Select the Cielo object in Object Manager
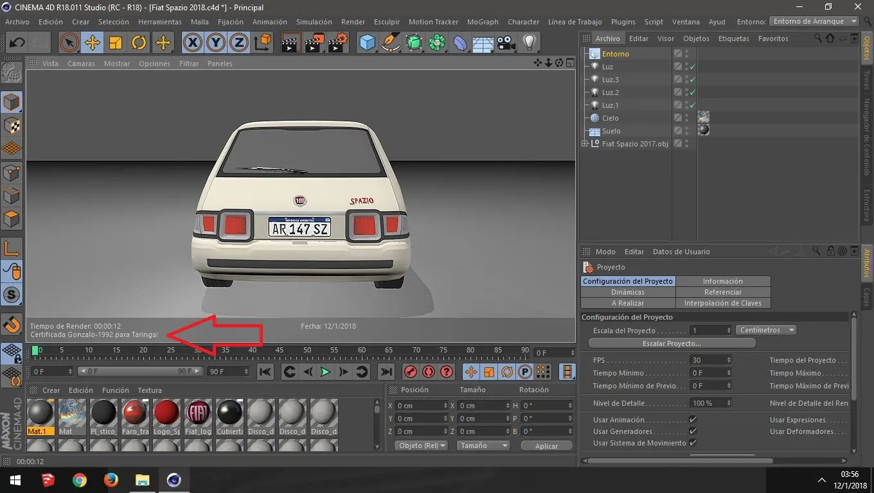874x493 pixels. pyautogui.click(x=610, y=118)
